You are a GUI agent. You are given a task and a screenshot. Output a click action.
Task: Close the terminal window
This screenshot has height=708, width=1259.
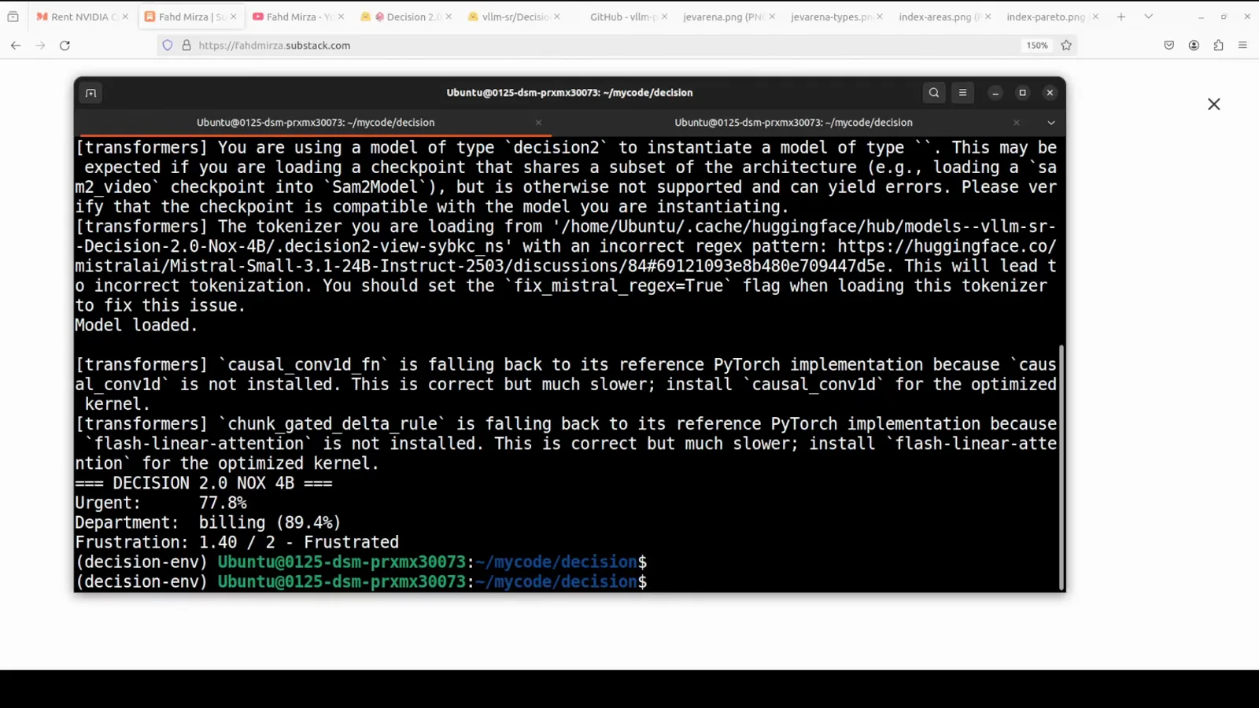pyautogui.click(x=1050, y=93)
